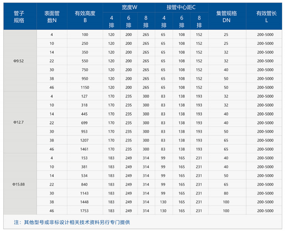The image size is (285, 232).
Task: Select the effective height value 1753
Action: point(84,211)
